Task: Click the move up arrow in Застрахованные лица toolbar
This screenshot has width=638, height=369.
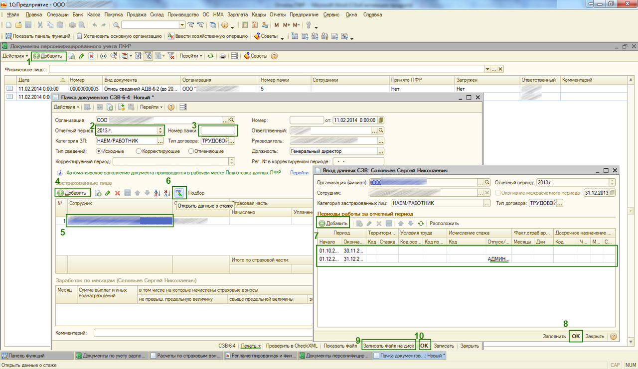Action: point(138,193)
